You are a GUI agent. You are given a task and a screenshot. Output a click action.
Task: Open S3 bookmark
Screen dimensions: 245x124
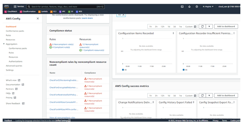click(x=70, y=12)
